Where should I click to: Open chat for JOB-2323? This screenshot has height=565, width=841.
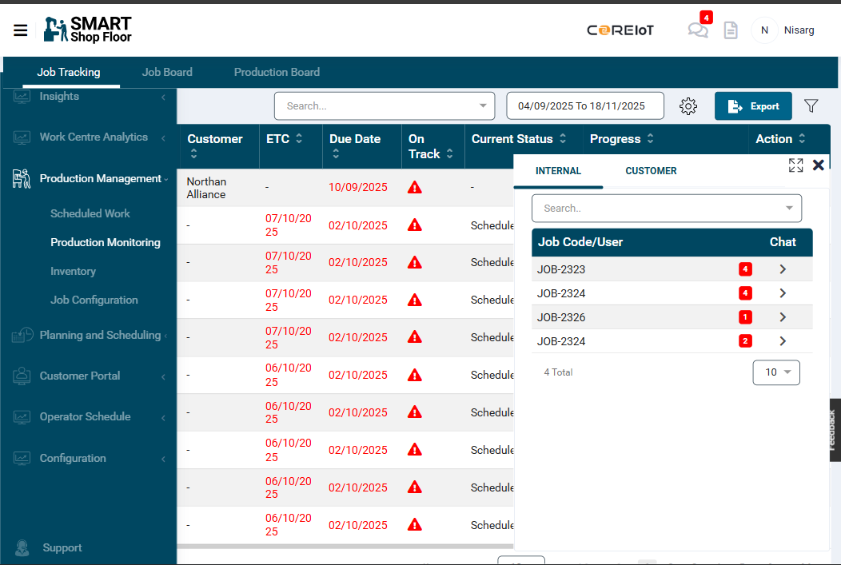(x=782, y=269)
